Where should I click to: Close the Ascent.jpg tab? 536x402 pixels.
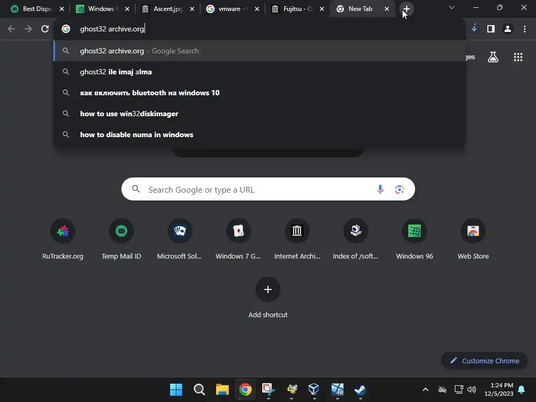pos(192,9)
